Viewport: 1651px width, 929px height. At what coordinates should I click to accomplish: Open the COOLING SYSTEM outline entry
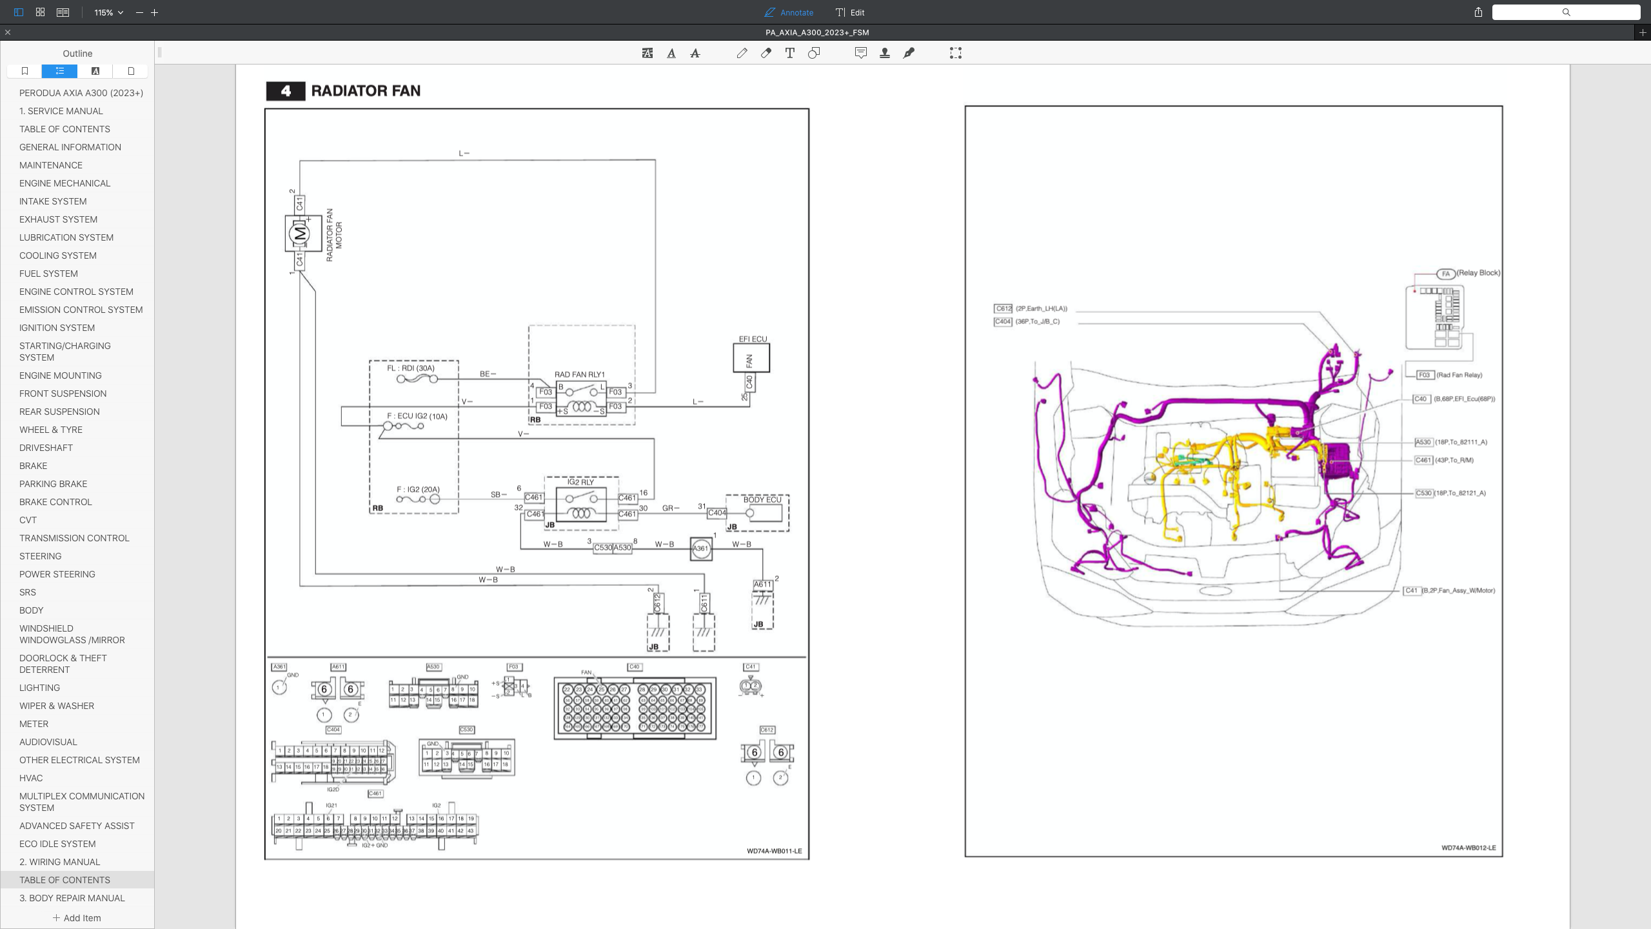(57, 255)
